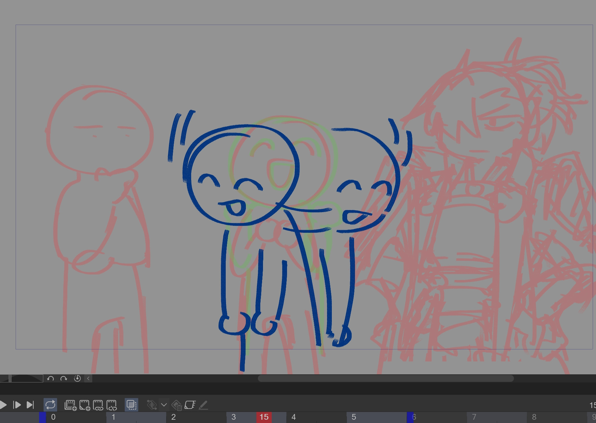This screenshot has height=423, width=596.
Task: Add a new animation cel
Action: pos(85,405)
